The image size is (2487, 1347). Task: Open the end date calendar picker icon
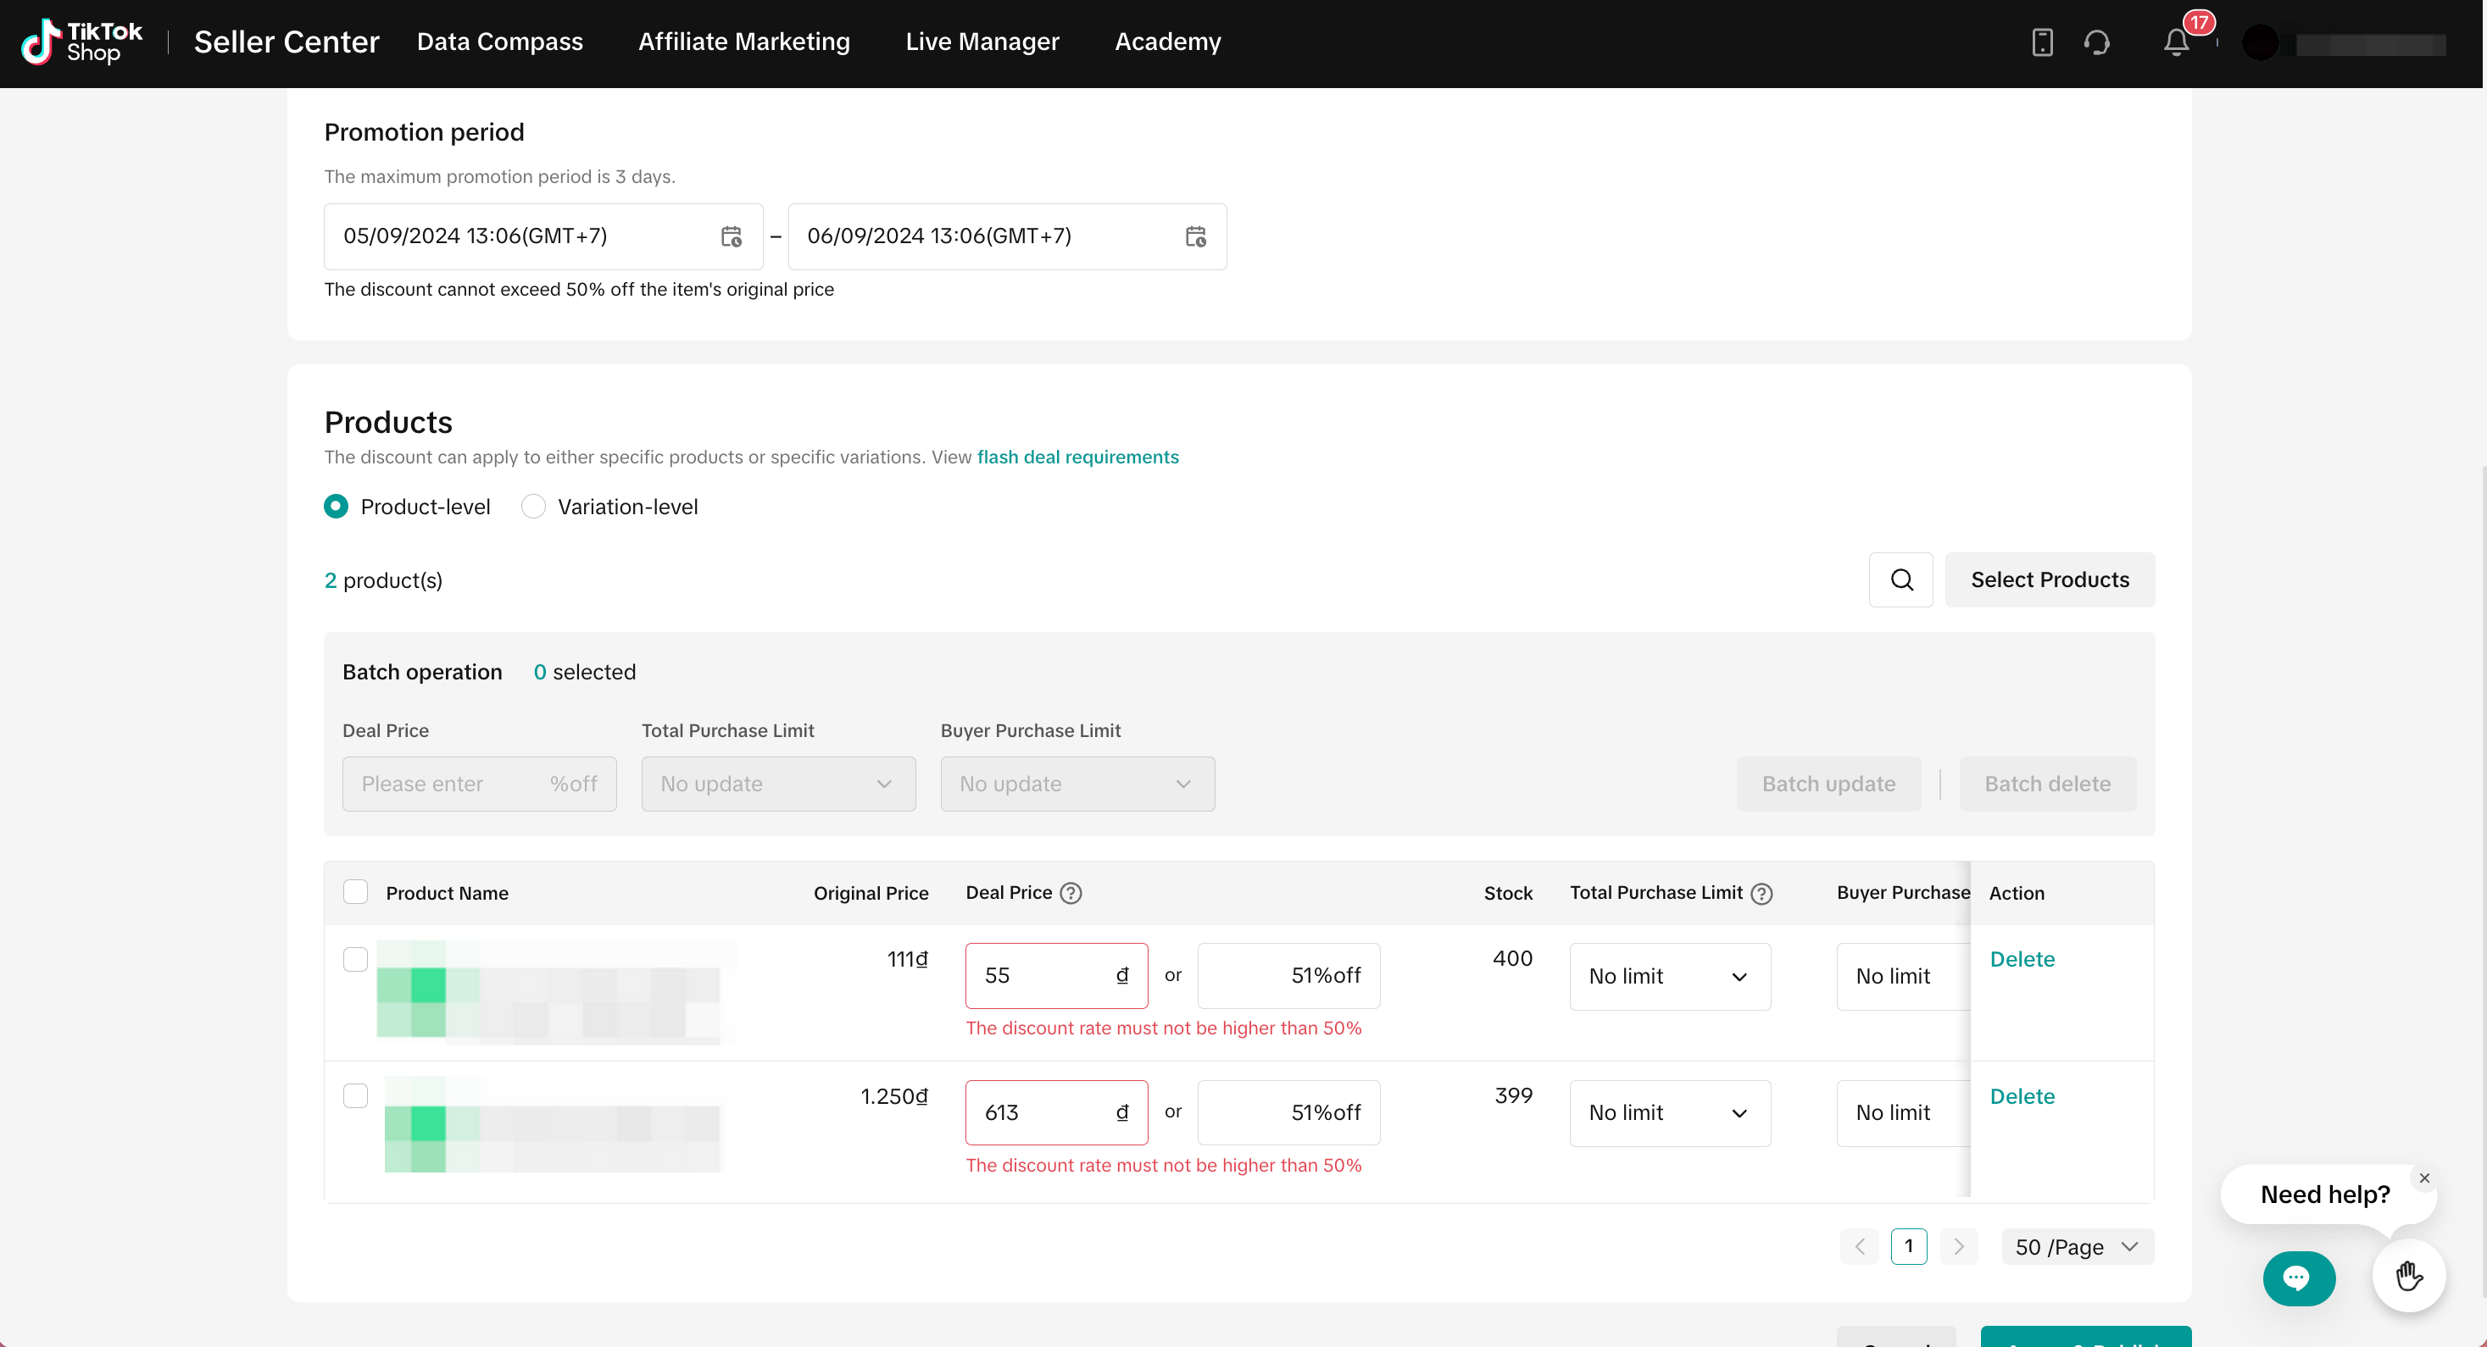click(1195, 236)
